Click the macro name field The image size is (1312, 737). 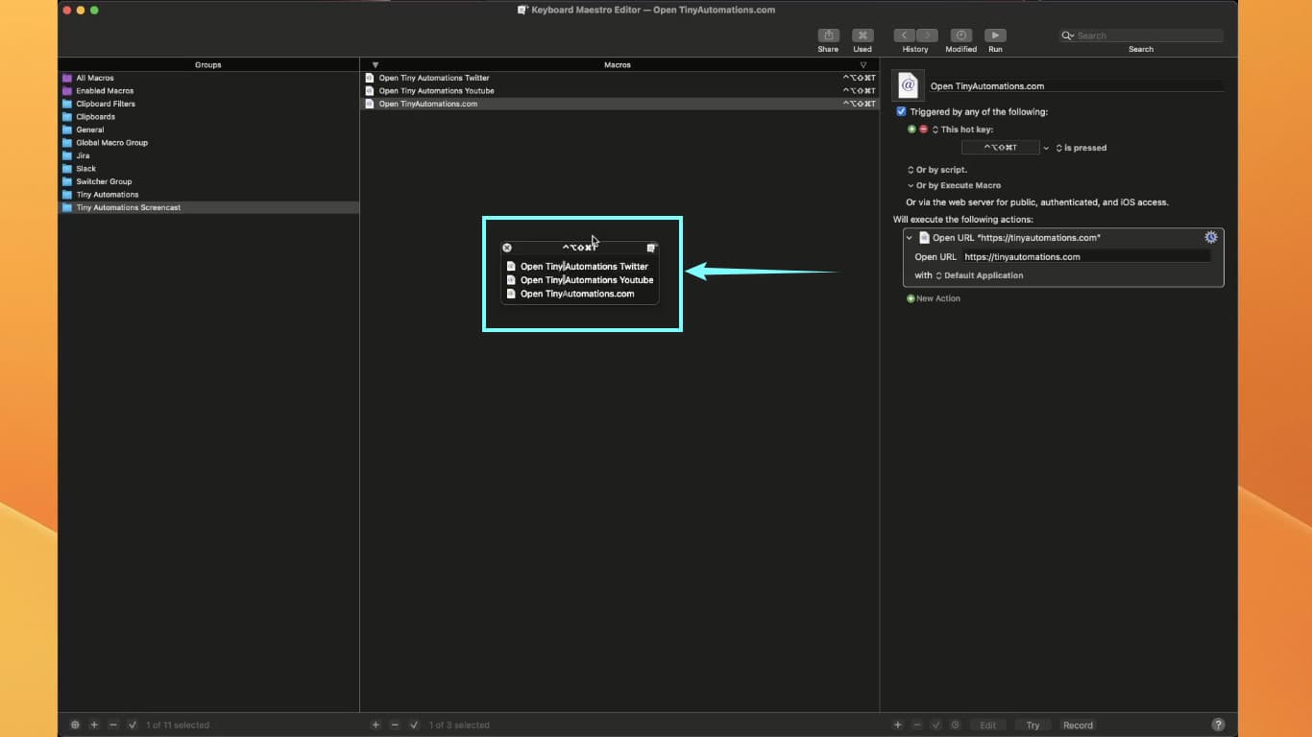click(x=1076, y=85)
